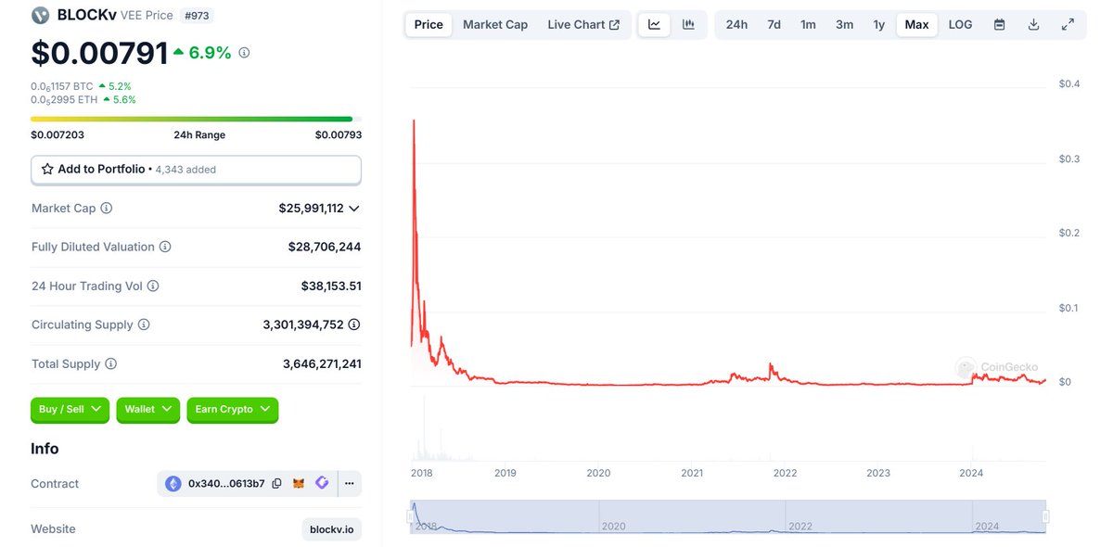Click the $25,991,112 market cap value

point(311,209)
